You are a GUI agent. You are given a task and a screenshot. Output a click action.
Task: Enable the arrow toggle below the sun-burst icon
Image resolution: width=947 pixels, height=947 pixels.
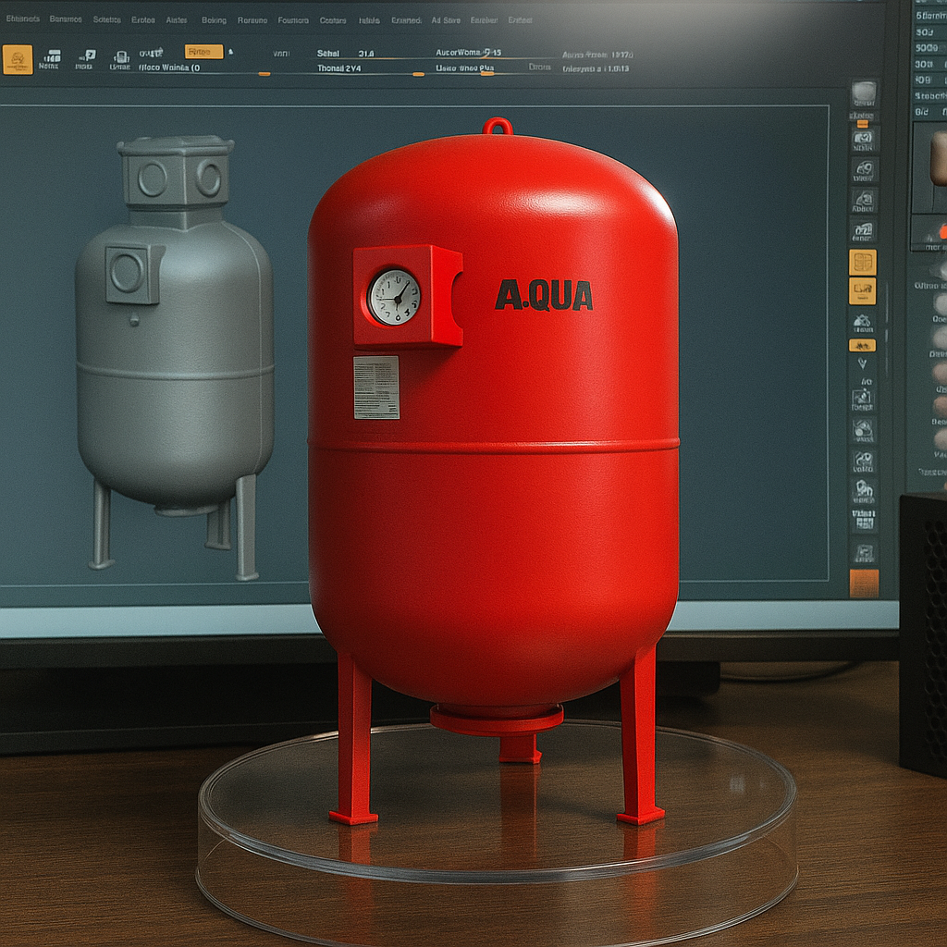pos(865,364)
